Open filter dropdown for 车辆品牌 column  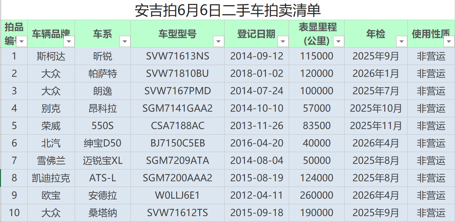[x=69, y=41]
